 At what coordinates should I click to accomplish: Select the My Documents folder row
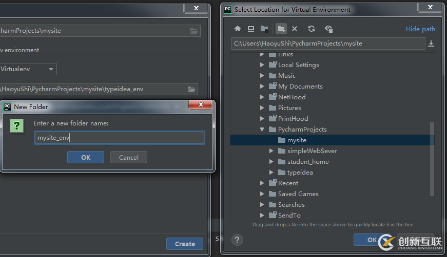coord(332,87)
